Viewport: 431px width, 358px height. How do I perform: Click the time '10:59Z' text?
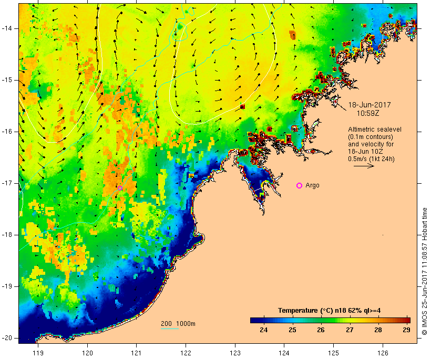(368, 113)
